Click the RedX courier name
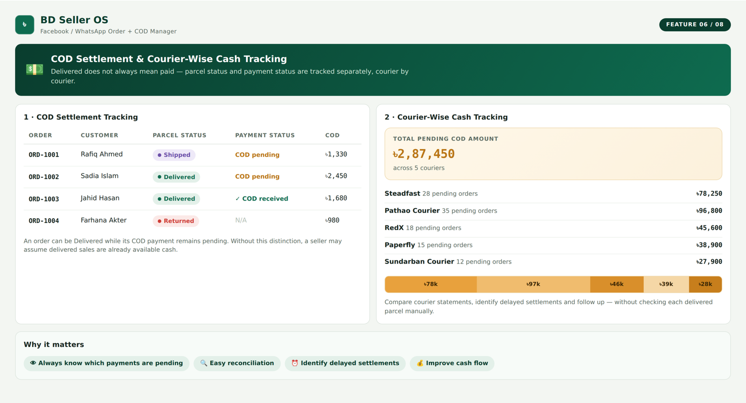The image size is (746, 403). pos(394,228)
